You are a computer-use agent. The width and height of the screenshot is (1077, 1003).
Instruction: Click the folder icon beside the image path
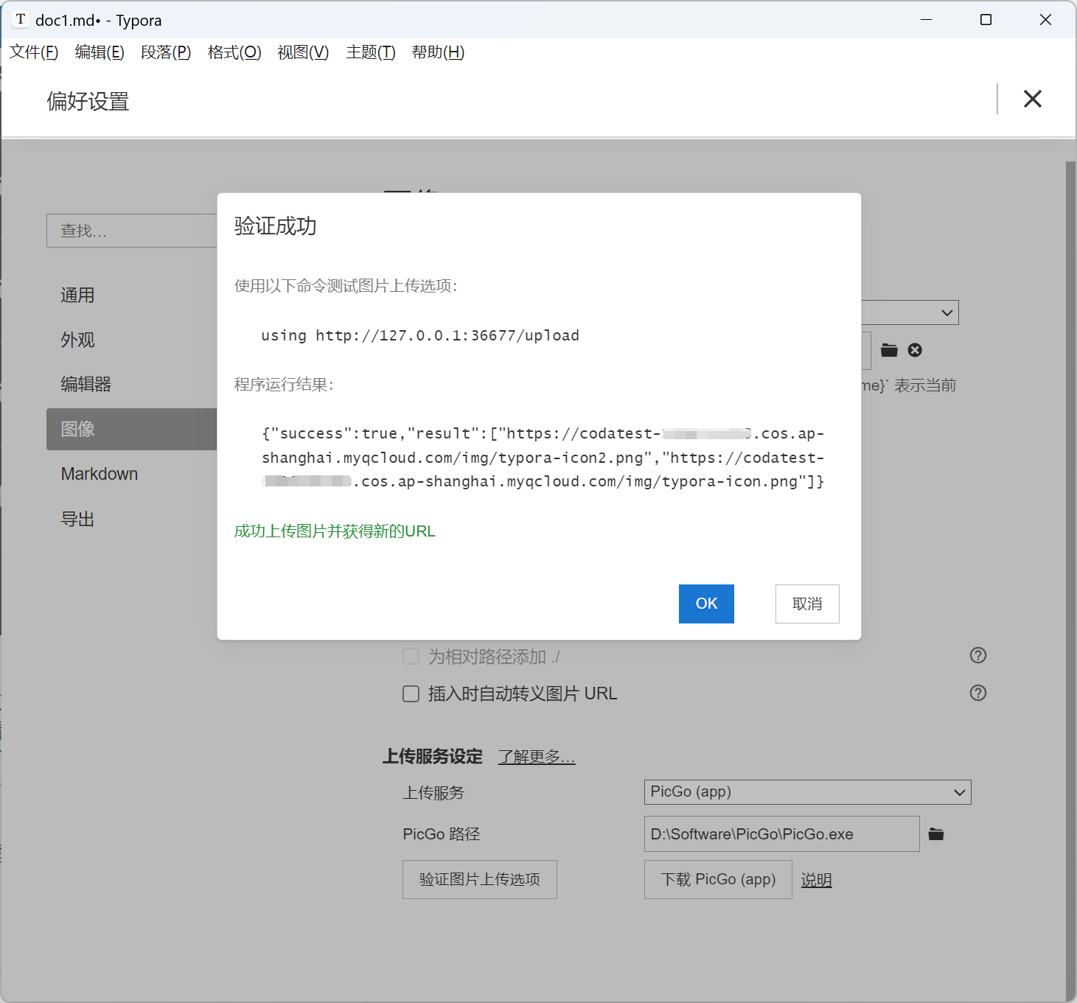[x=890, y=350]
